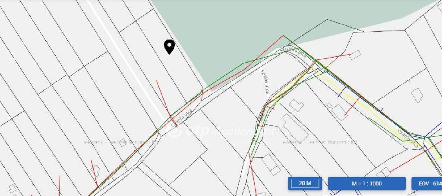Open the M = 1 : 1000 scale selector
The image size is (442, 196).
point(367,184)
